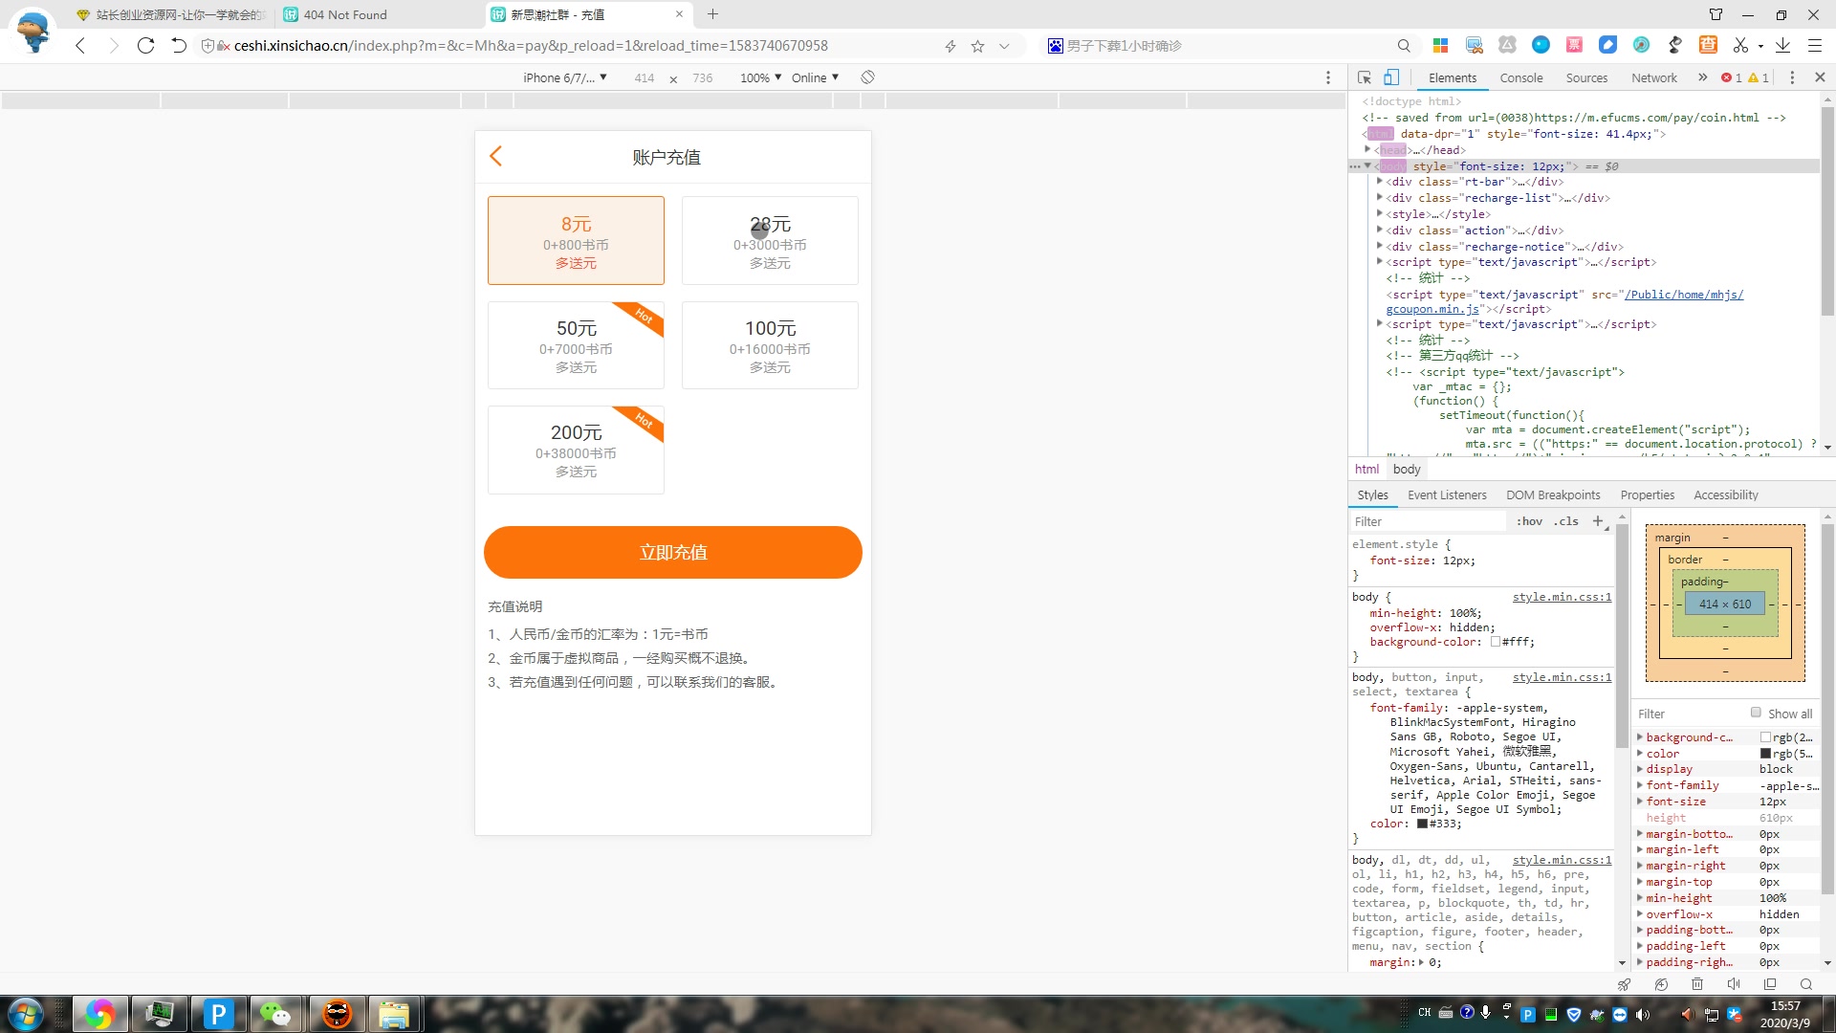Screen dimensions: 1836x1033
Task: Open the Online throttling dropdown
Action: coord(815,77)
